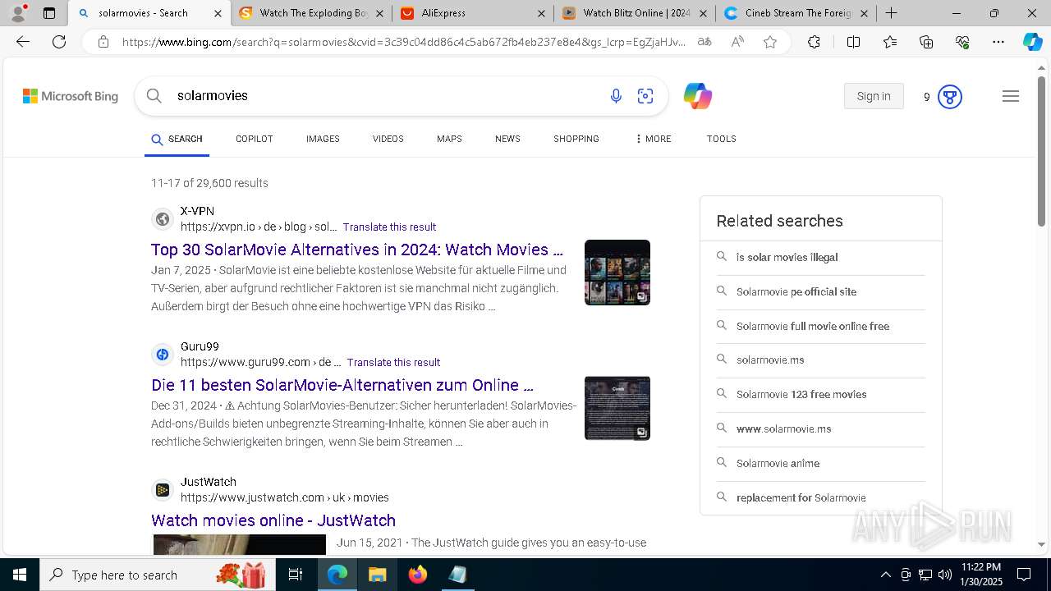
Task: Click the browser address bar URL
Action: click(x=404, y=42)
